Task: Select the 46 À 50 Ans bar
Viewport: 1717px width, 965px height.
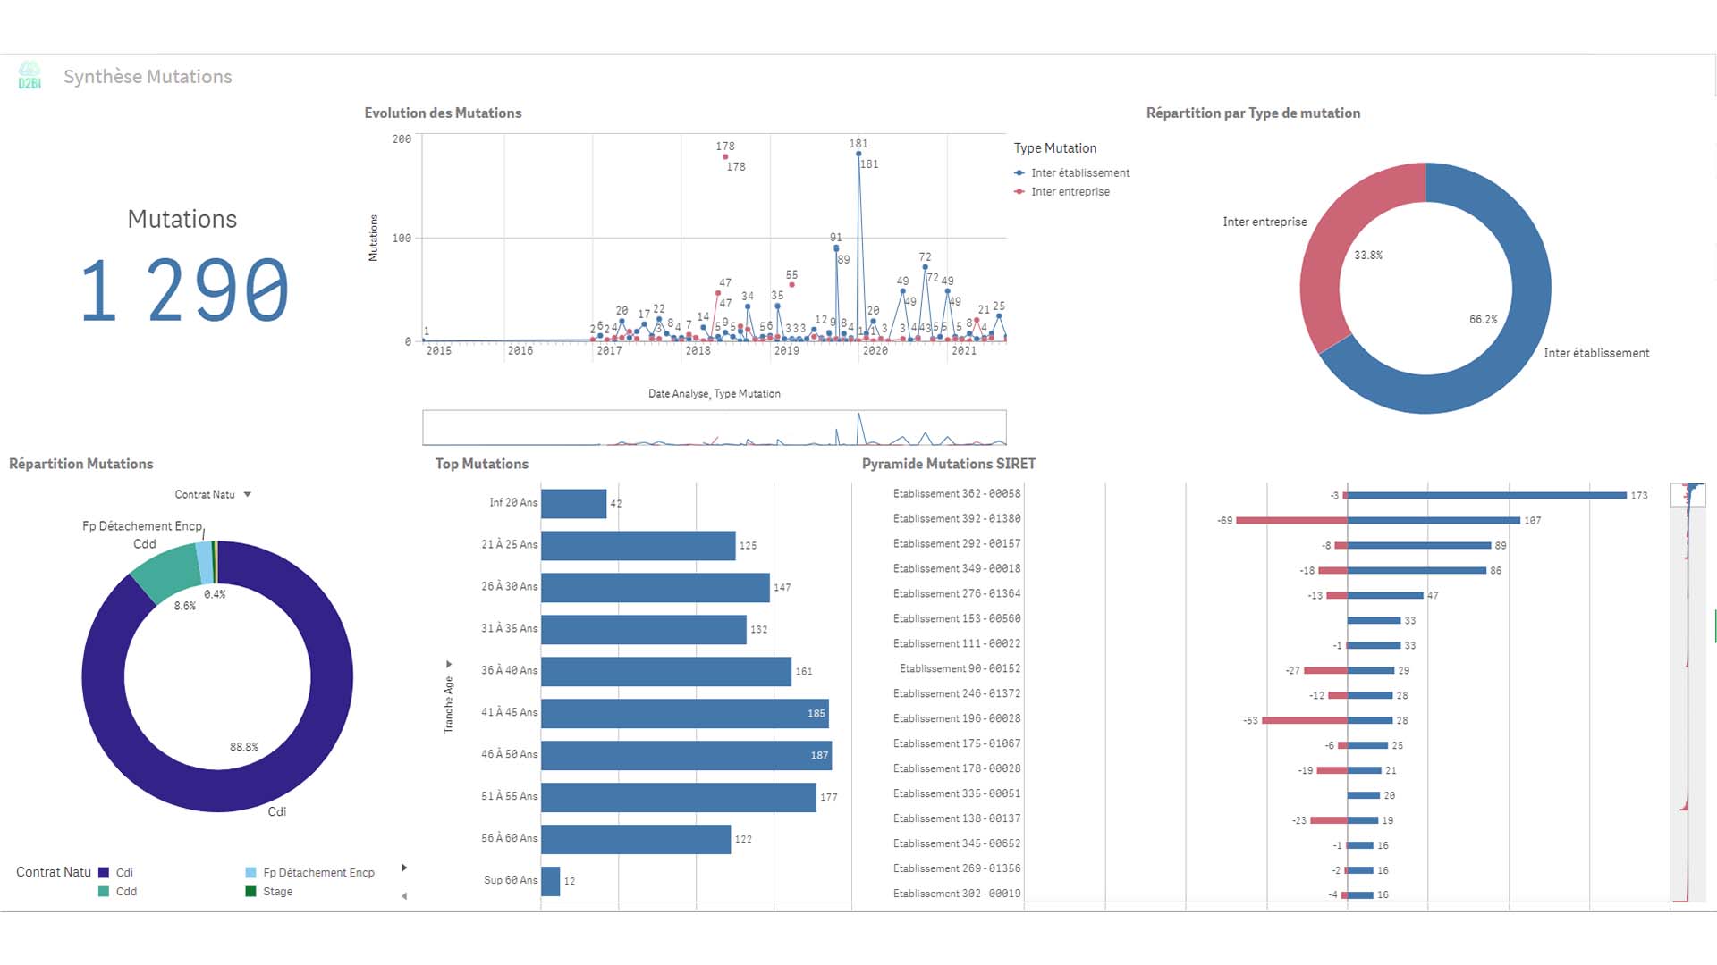Action: (686, 755)
